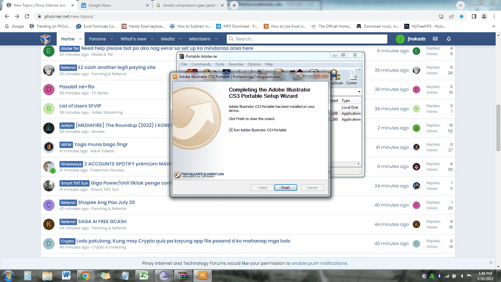Open Favorites menu in WinRAR window
501x282 pixels.
(236, 64)
